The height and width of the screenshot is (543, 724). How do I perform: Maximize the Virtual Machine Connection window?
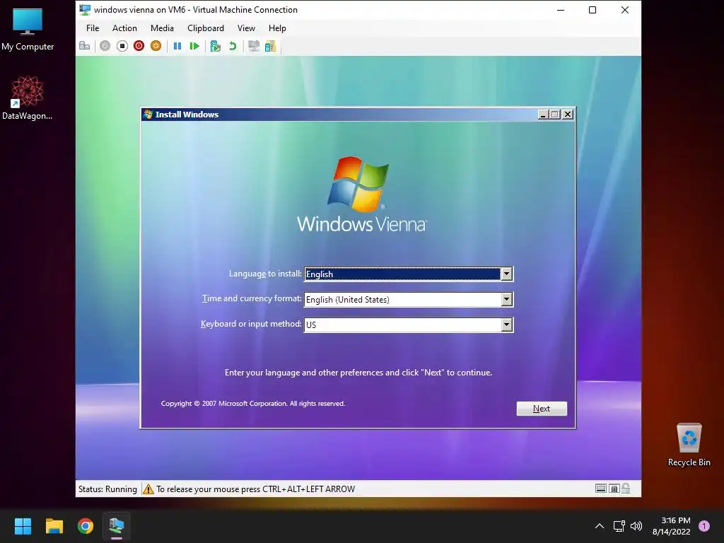pyautogui.click(x=592, y=10)
